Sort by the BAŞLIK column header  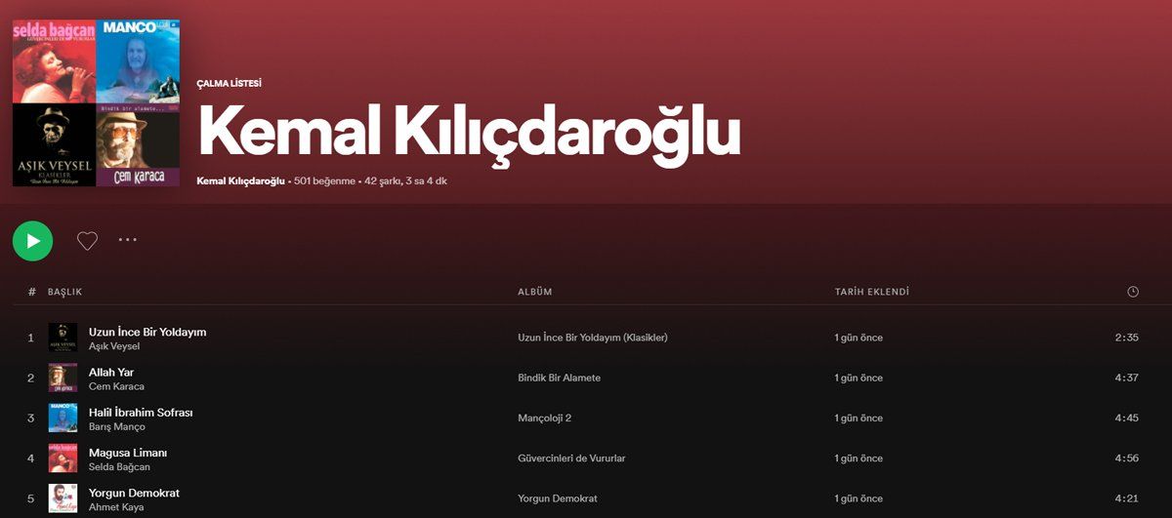click(x=64, y=292)
